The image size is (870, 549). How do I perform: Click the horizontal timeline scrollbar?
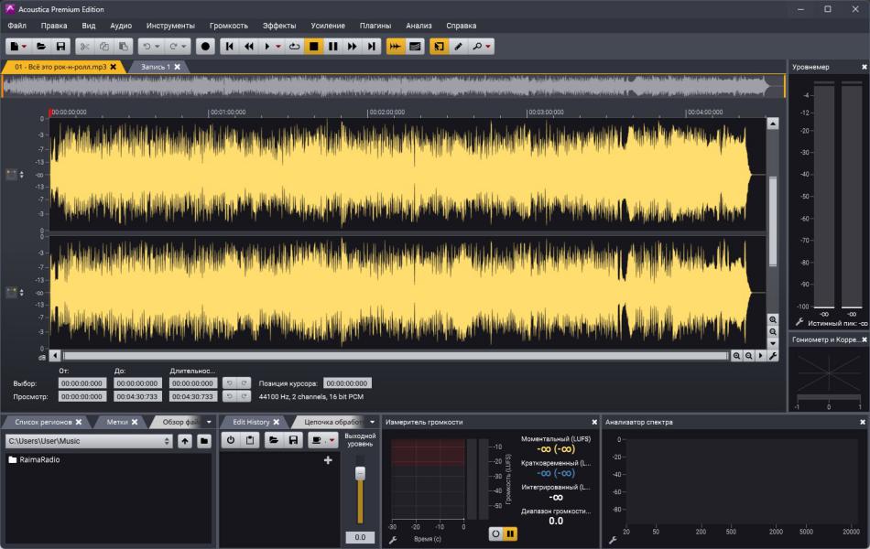point(395,356)
